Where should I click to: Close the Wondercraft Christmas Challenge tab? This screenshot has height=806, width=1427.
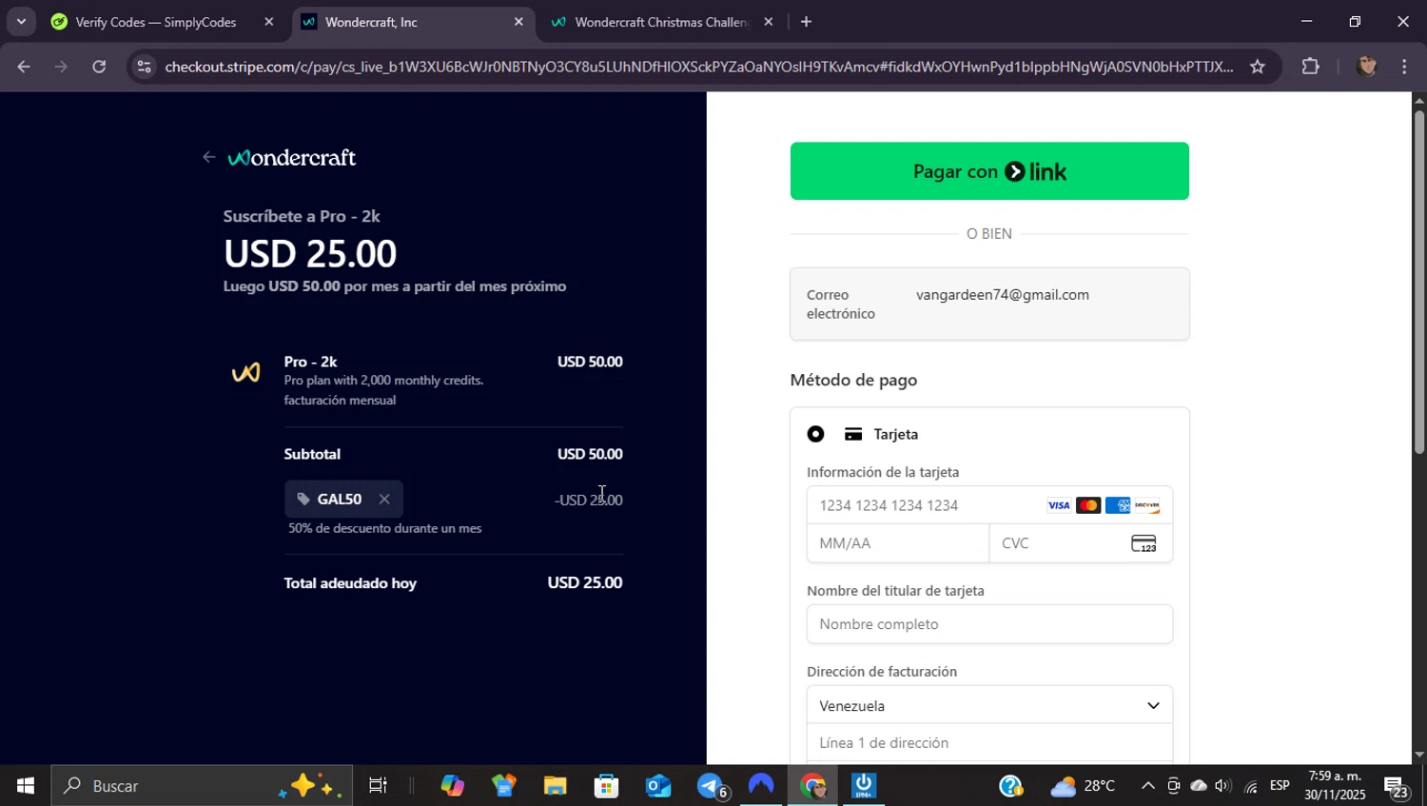(x=769, y=22)
